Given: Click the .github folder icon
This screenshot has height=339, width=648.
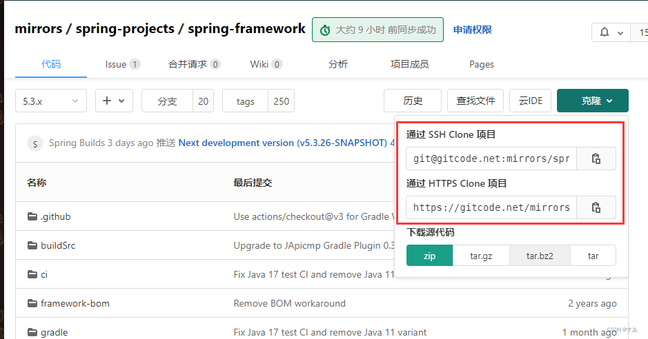Looking at the screenshot, I should (32, 216).
